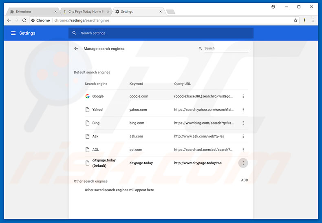This screenshot has width=322, height=223.
Task: Open more actions for Ask search engine
Action: (x=243, y=136)
